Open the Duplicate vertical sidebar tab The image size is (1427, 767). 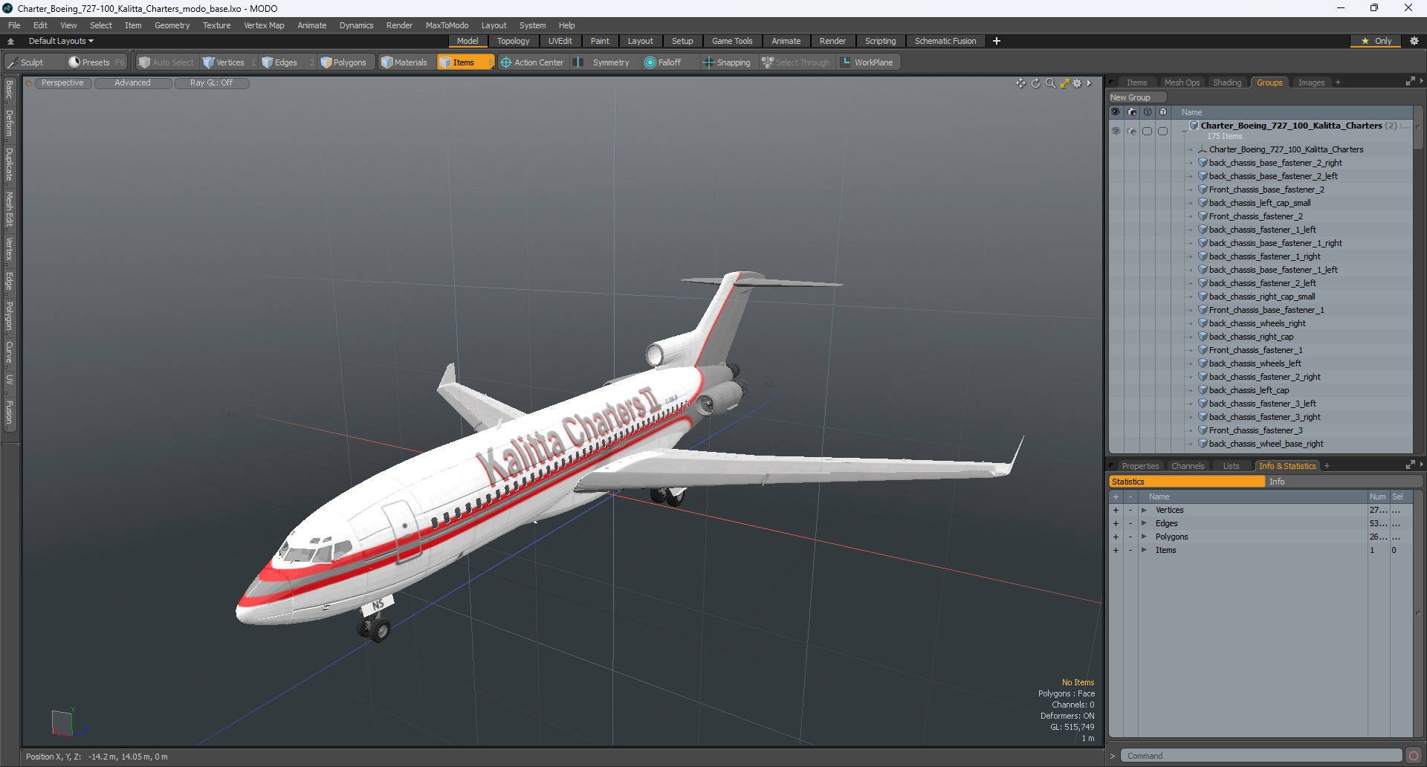(x=10, y=164)
